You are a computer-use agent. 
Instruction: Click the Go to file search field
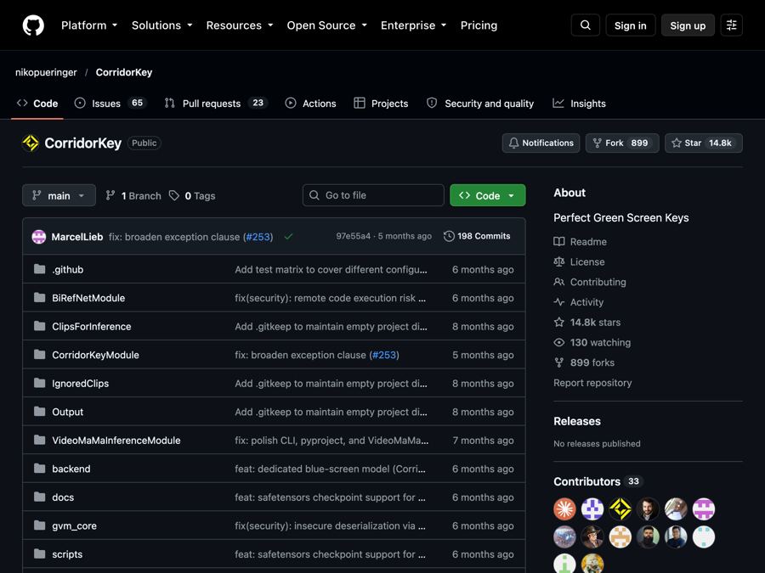click(x=373, y=195)
